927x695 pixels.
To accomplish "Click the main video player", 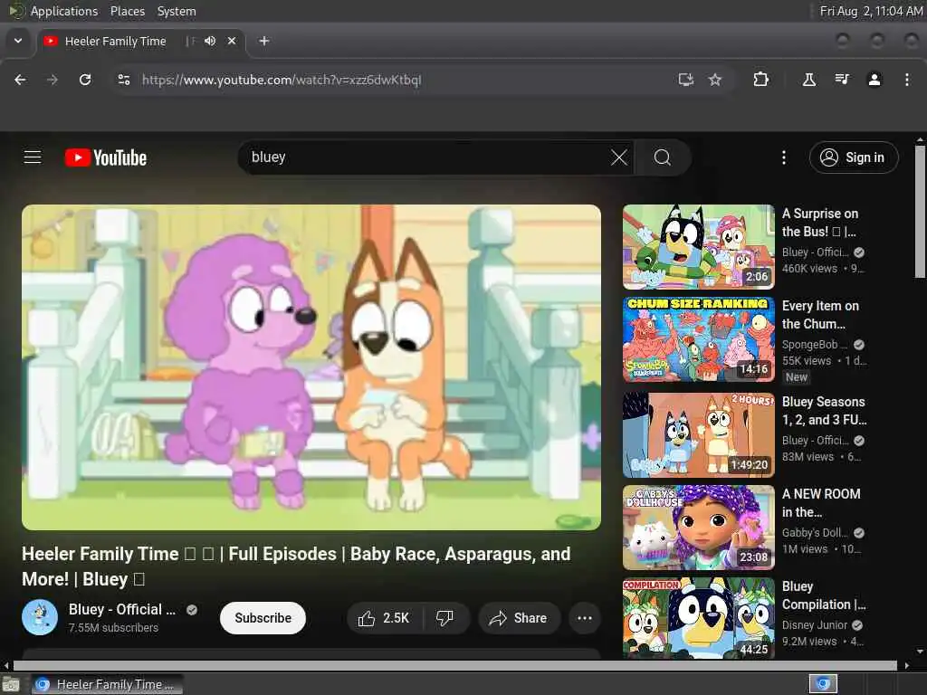I will click(311, 367).
